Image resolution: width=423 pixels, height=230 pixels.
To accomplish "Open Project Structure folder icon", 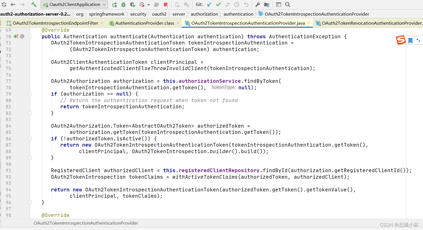I will pyautogui.click(x=266, y=5).
